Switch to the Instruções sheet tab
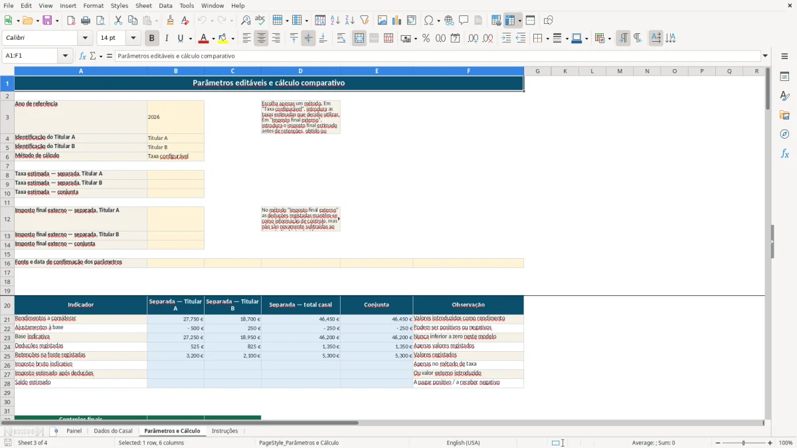This screenshot has height=448, width=797. click(224, 431)
